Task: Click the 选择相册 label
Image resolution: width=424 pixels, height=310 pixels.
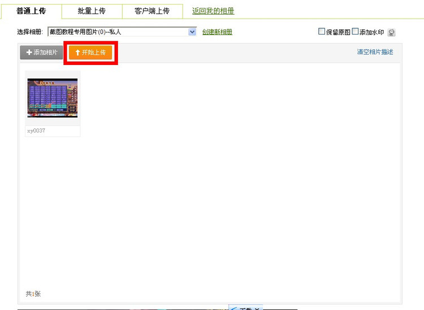Action: pos(30,32)
